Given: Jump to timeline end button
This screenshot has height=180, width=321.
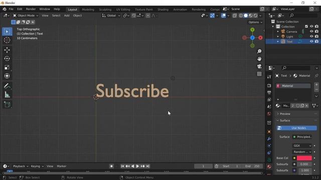Looking at the screenshot, I should click(x=148, y=166).
